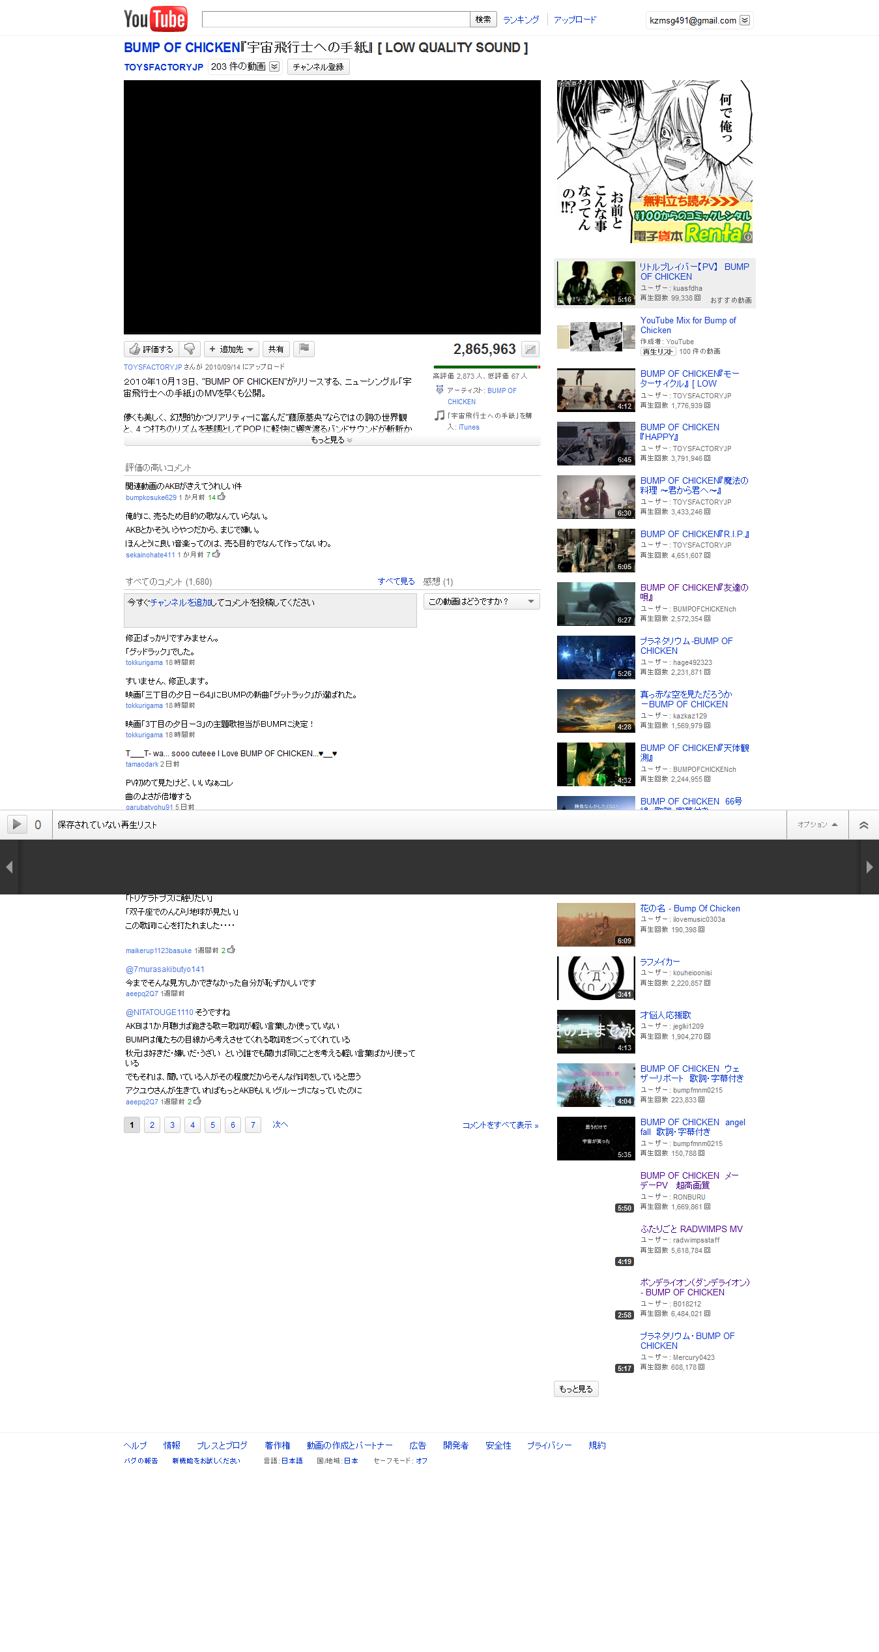The image size is (879, 1652).
Task: Go to comments page 2
Action: click(x=152, y=1125)
